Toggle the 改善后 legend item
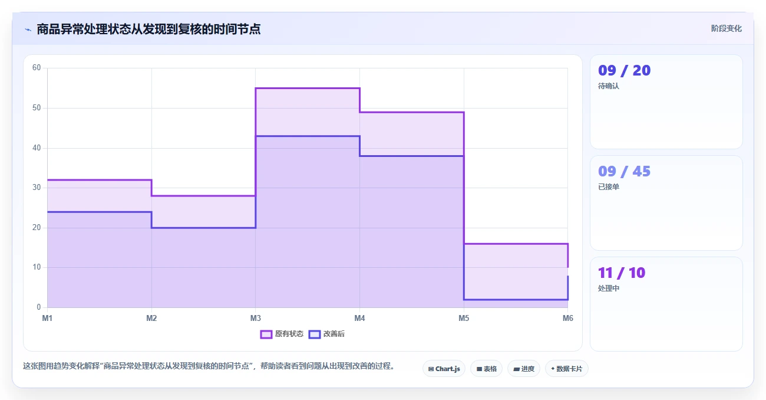The width and height of the screenshot is (766, 400). pos(326,334)
